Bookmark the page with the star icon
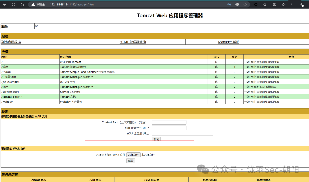The image size is (309, 182). pyautogui.click(x=245, y=5)
